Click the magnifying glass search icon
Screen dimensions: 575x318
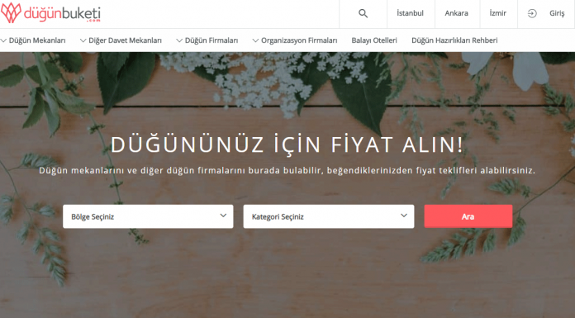tap(363, 13)
